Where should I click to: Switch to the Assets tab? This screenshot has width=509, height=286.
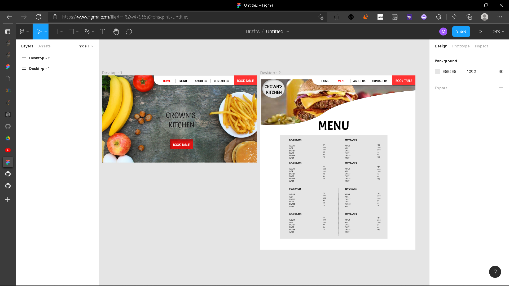point(44,46)
